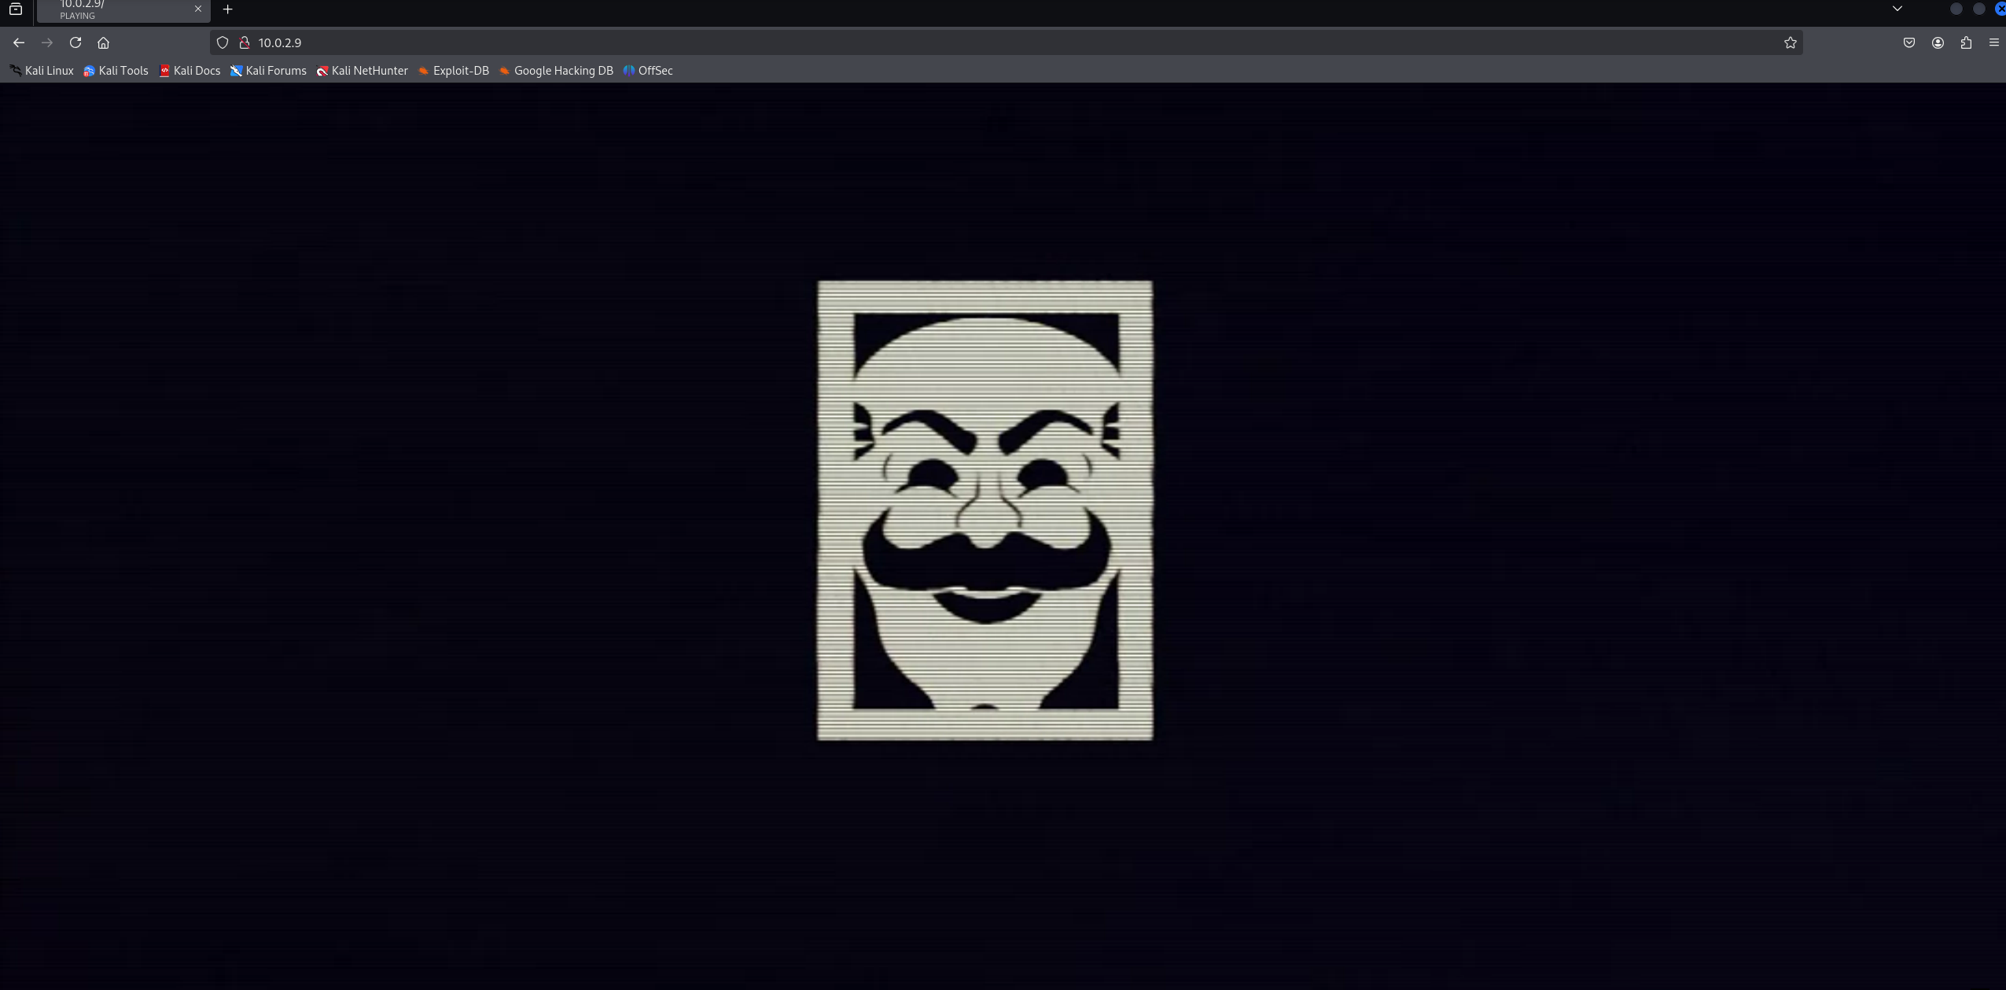Open Firefox account menu
2006x990 pixels.
(1938, 42)
